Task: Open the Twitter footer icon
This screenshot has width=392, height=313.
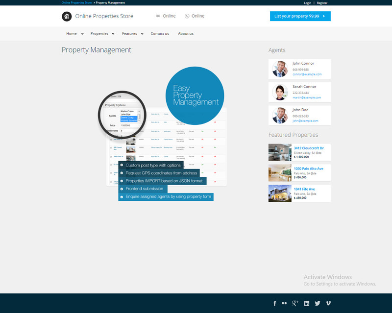Action: tap(318, 303)
